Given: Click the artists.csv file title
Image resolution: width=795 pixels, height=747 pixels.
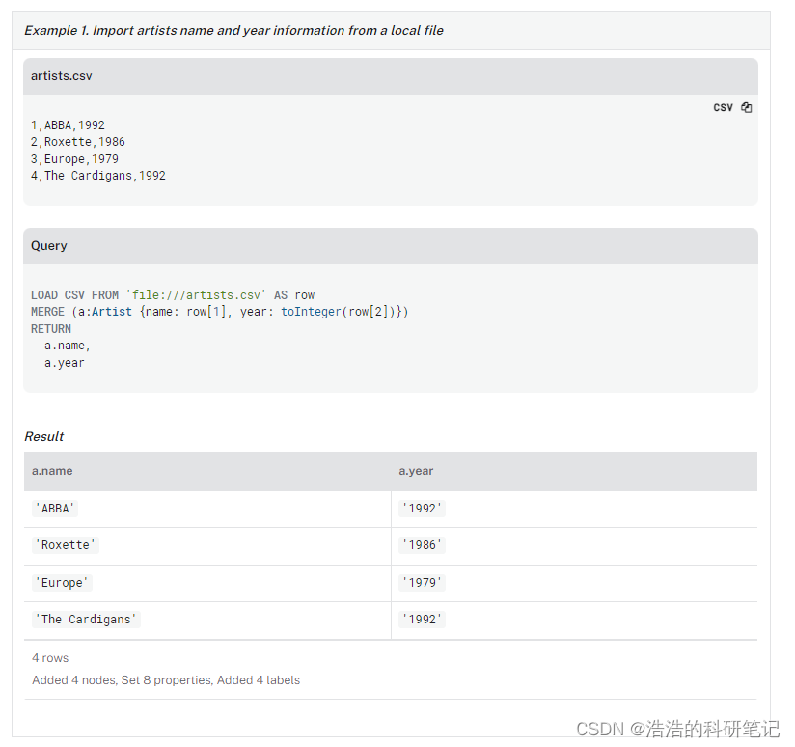Looking at the screenshot, I should pos(62,76).
